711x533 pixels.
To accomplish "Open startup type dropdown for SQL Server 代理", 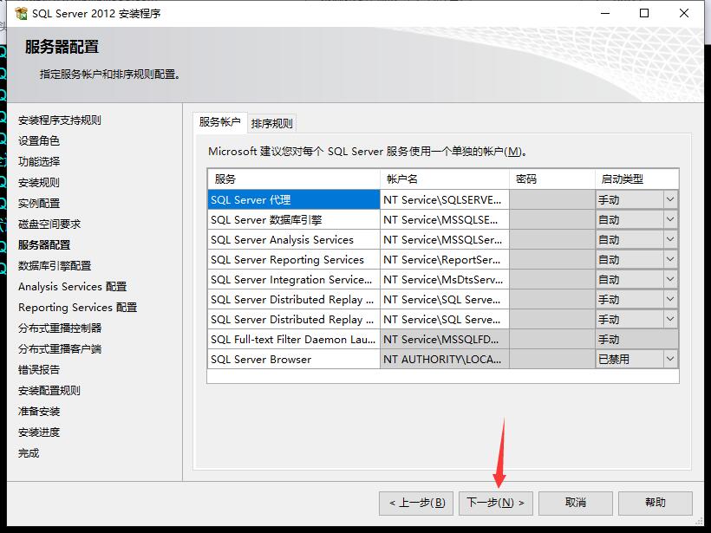I will (669, 199).
